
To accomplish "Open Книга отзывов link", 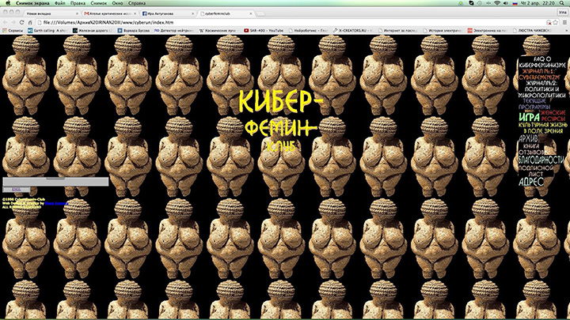I will (x=531, y=149).
